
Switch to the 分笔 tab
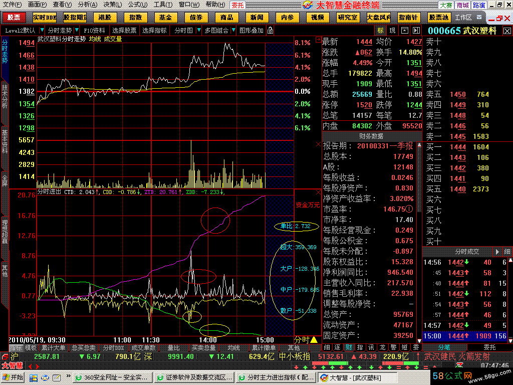click(444, 347)
